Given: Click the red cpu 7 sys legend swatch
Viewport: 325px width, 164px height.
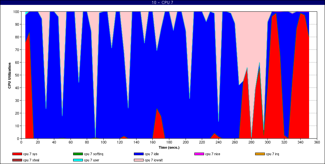Looking at the screenshot, I should (17, 154).
